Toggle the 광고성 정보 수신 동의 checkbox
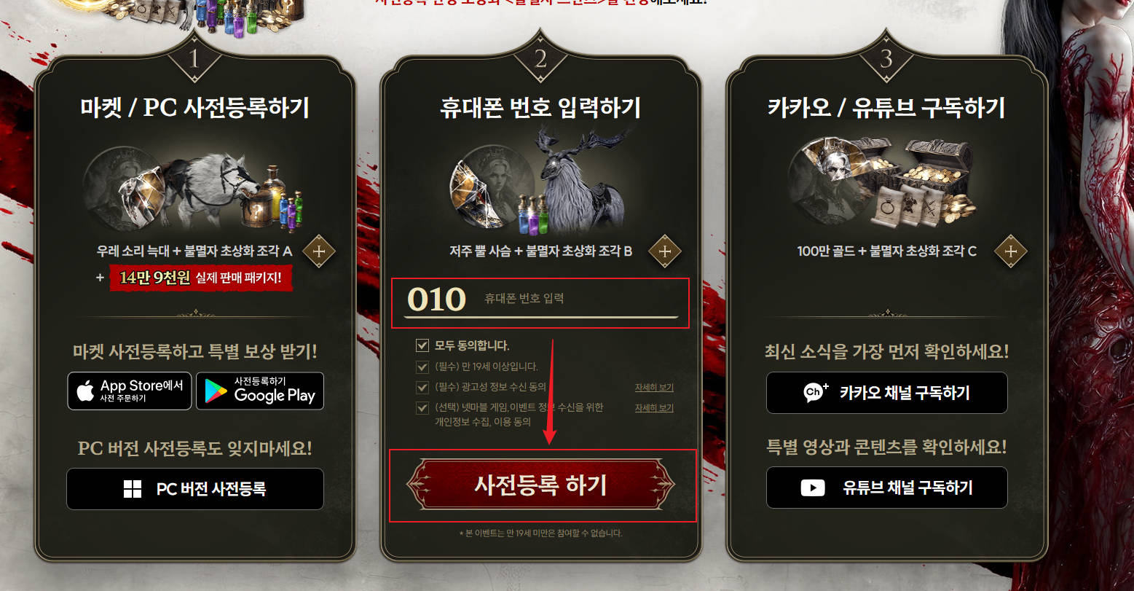1134x591 pixels. click(x=422, y=387)
